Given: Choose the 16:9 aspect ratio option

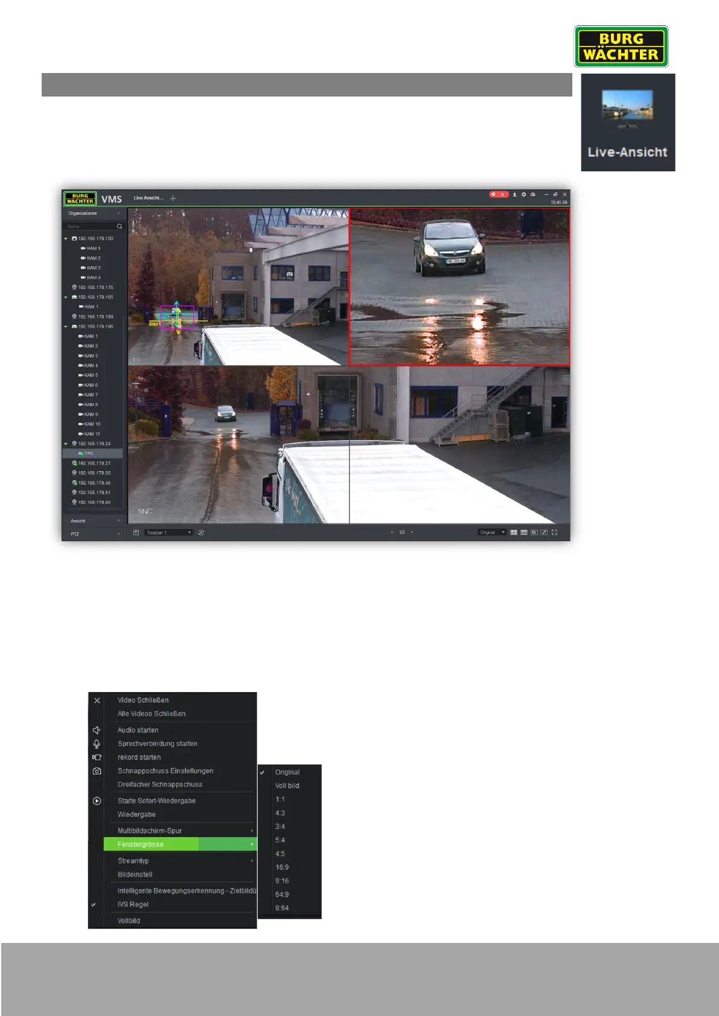Looking at the screenshot, I should tap(282, 868).
